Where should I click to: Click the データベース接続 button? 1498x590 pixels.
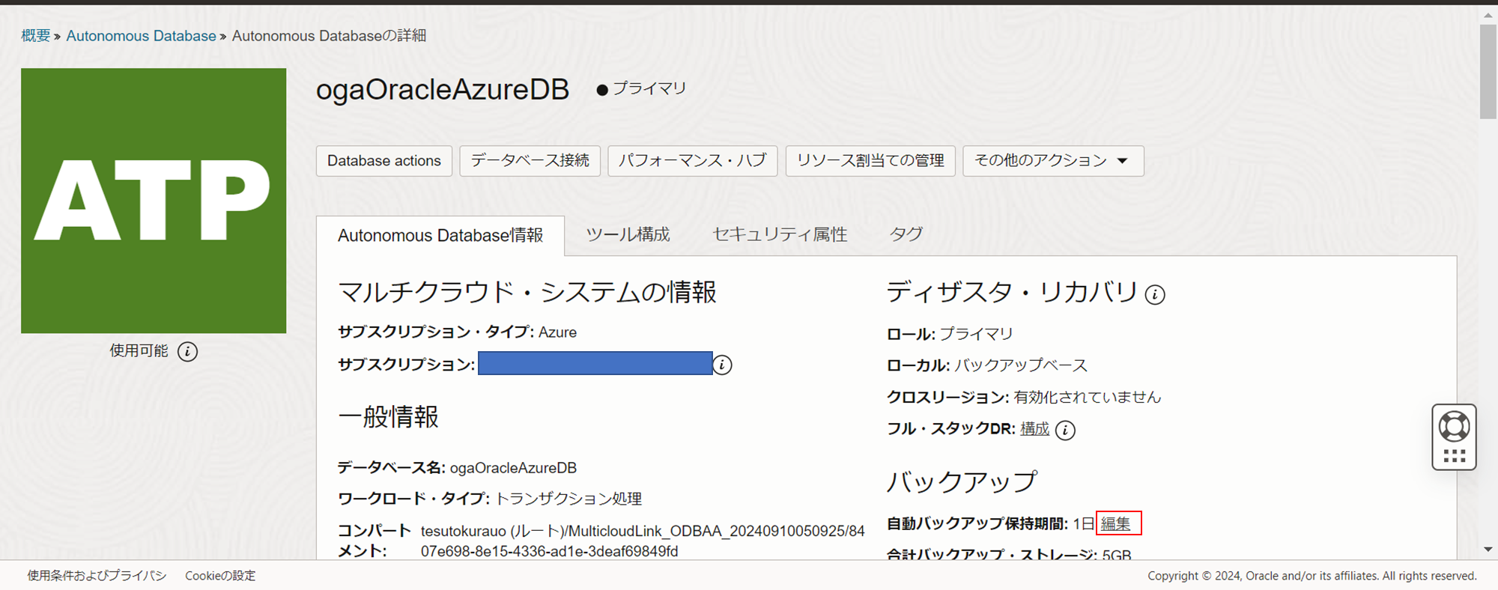click(x=530, y=161)
